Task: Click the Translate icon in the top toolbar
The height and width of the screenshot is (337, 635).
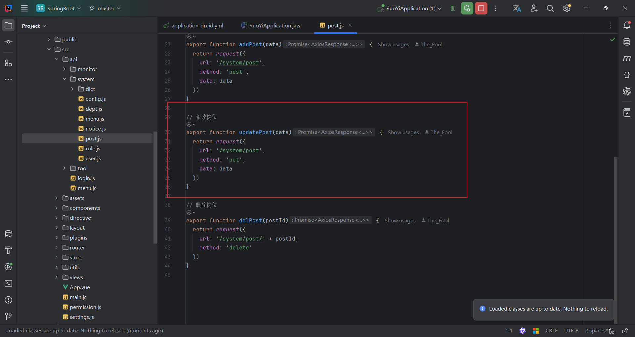Action: click(x=517, y=8)
